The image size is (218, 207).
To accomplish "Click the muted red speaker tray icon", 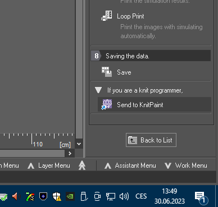I will point(16,196).
